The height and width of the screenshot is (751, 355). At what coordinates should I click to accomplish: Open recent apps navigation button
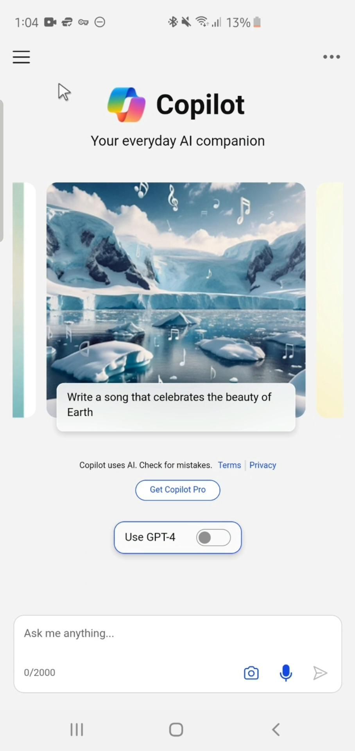(x=77, y=729)
